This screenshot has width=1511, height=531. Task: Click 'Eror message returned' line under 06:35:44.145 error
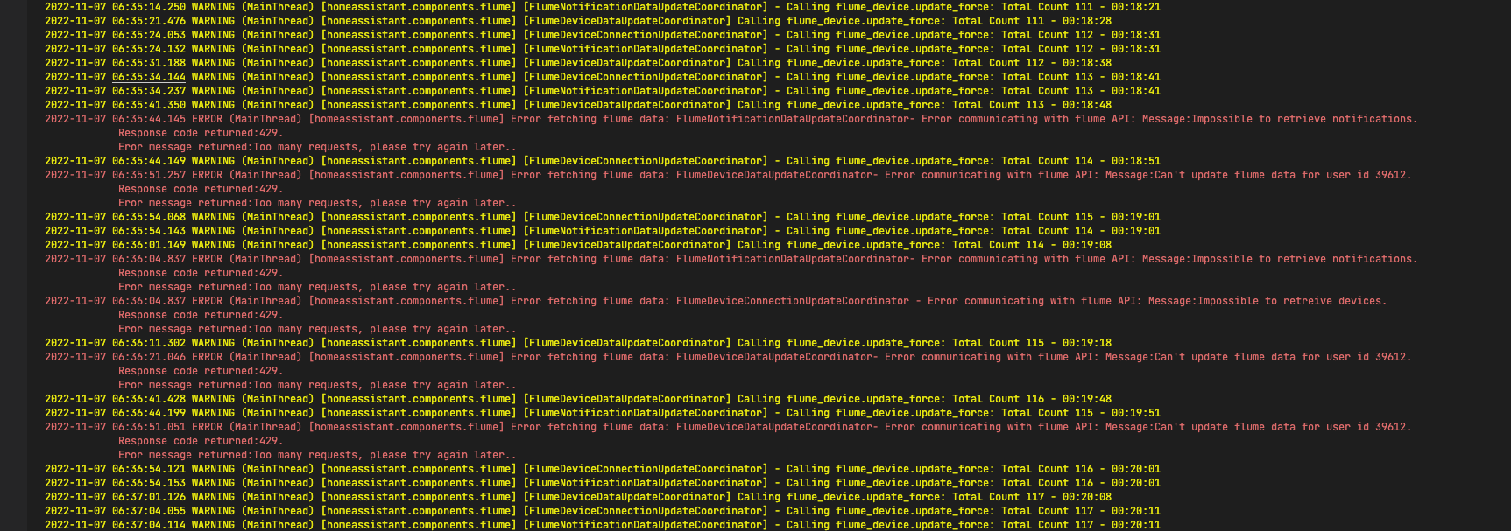click(x=317, y=147)
